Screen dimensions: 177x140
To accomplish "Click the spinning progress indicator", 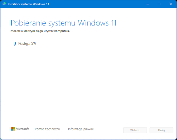I will pyautogui.click(x=15, y=43).
